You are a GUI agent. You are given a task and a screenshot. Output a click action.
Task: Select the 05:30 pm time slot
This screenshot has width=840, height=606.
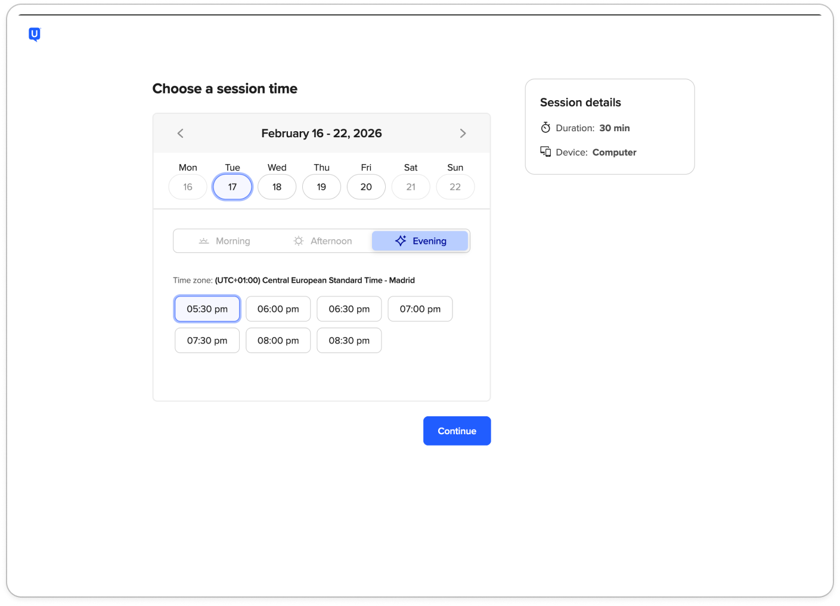207,309
